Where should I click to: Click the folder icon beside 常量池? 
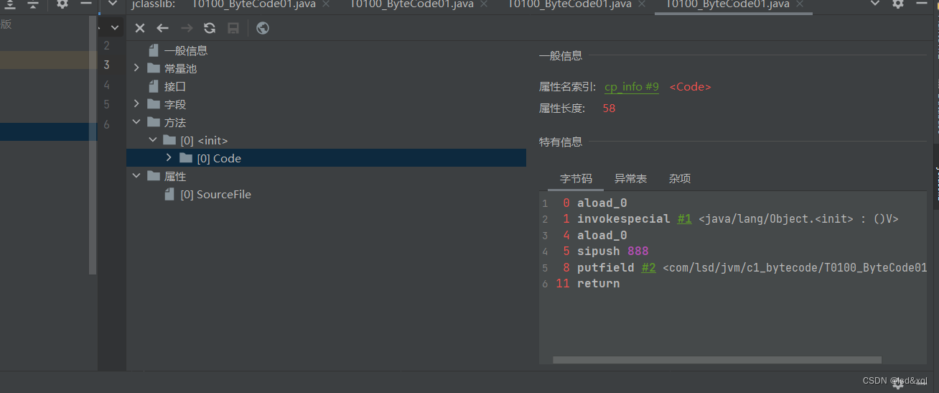click(153, 68)
